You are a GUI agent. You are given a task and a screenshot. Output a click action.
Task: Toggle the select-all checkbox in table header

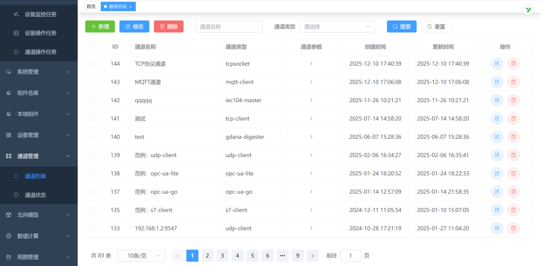pos(92,47)
